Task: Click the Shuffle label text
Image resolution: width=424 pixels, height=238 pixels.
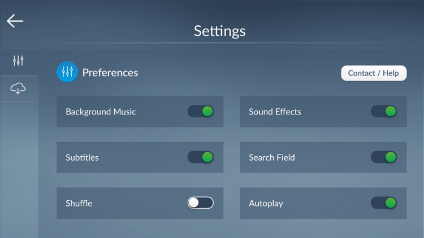Action: point(79,203)
